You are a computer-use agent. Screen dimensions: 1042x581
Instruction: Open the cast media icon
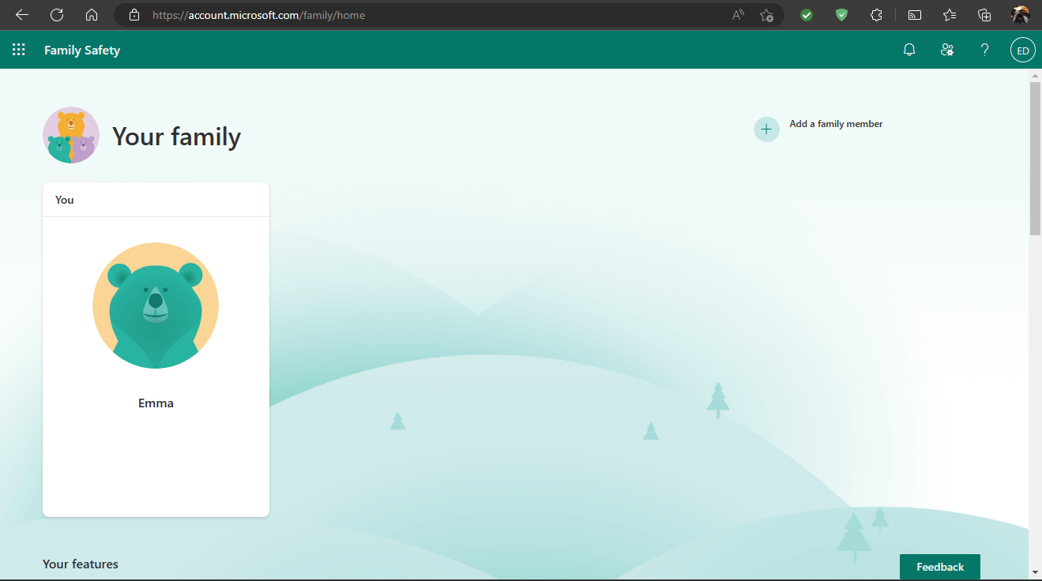click(x=915, y=15)
